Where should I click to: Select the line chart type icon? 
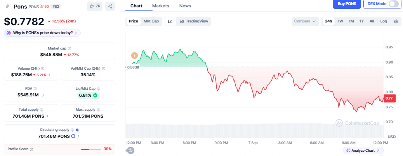tap(170, 21)
